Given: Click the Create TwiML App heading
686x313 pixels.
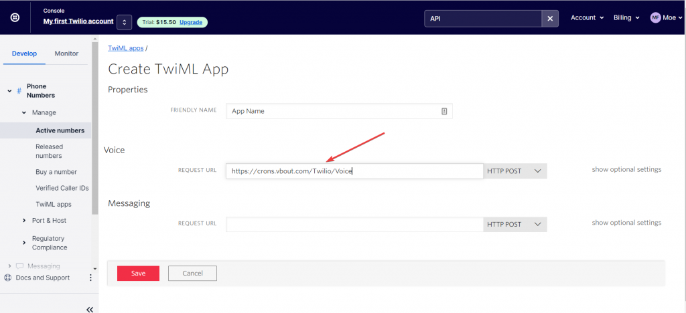Looking at the screenshot, I should point(168,70).
